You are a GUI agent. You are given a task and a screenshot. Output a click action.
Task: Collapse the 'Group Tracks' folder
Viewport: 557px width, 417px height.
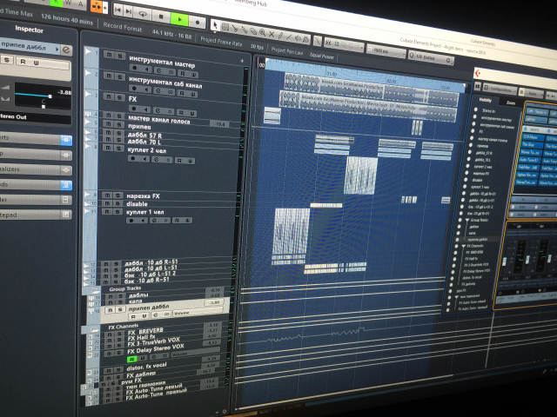[97, 290]
